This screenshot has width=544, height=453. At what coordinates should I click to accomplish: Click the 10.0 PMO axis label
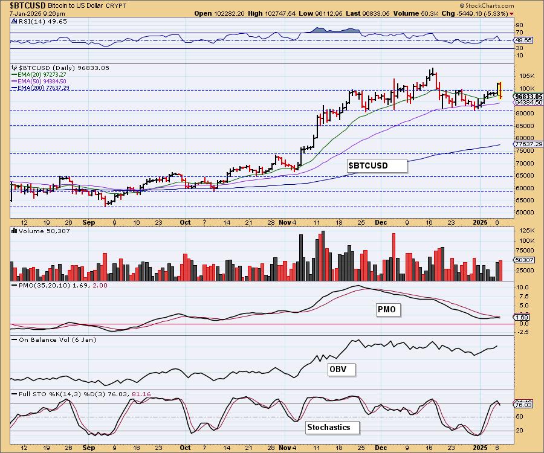point(523,288)
